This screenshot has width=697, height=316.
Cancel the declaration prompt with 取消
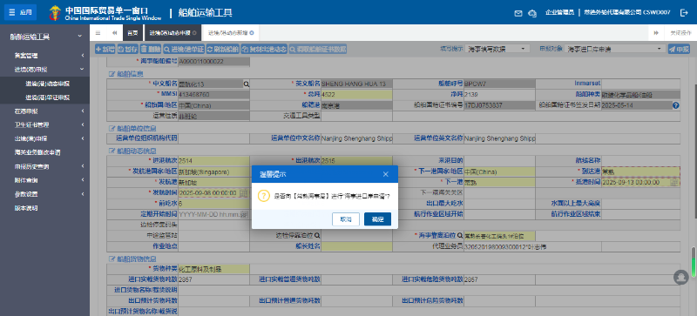[345, 219]
